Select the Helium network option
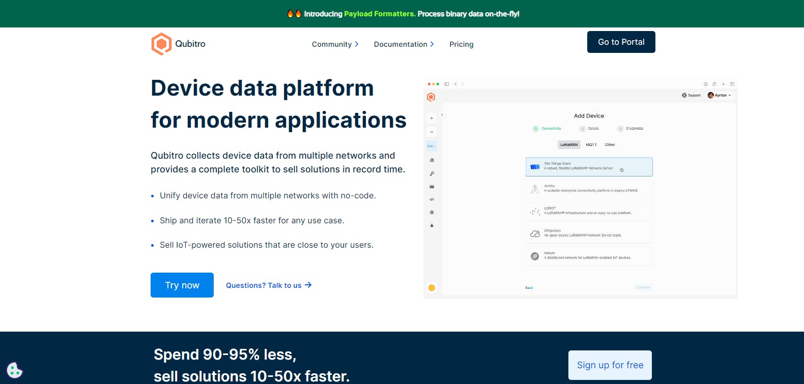The image size is (804, 384). click(589, 256)
